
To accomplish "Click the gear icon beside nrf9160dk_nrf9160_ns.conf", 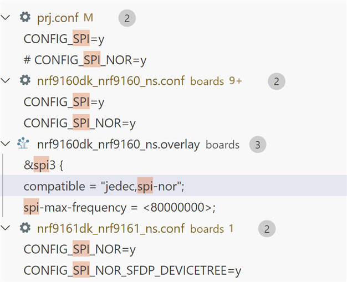I will pos(25,80).
